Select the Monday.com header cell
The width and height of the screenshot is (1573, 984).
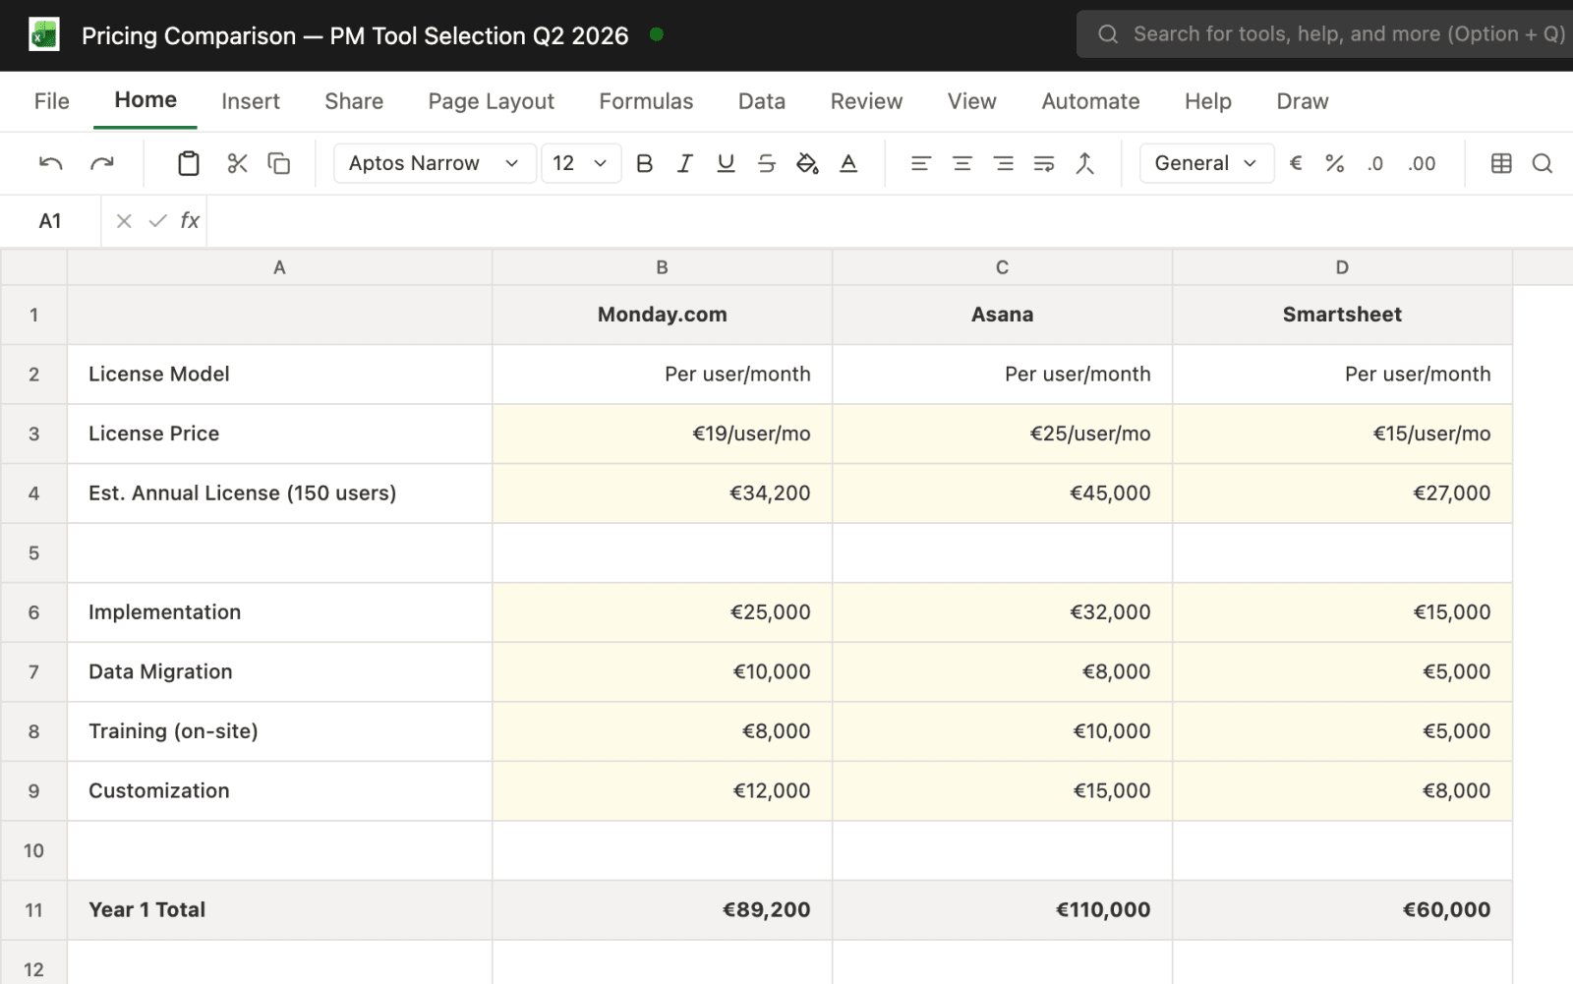pyautogui.click(x=662, y=315)
